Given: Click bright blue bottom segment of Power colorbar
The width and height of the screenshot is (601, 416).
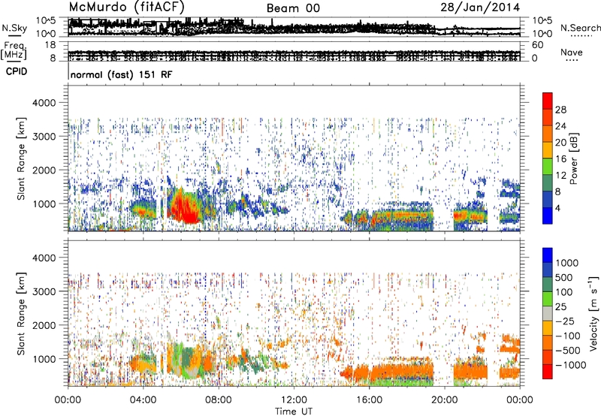Looking at the screenshot, I should (x=548, y=216).
